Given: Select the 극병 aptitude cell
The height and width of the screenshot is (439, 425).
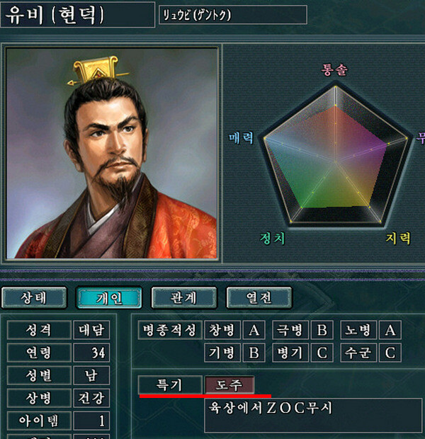Looking at the screenshot, I should click(290, 330).
